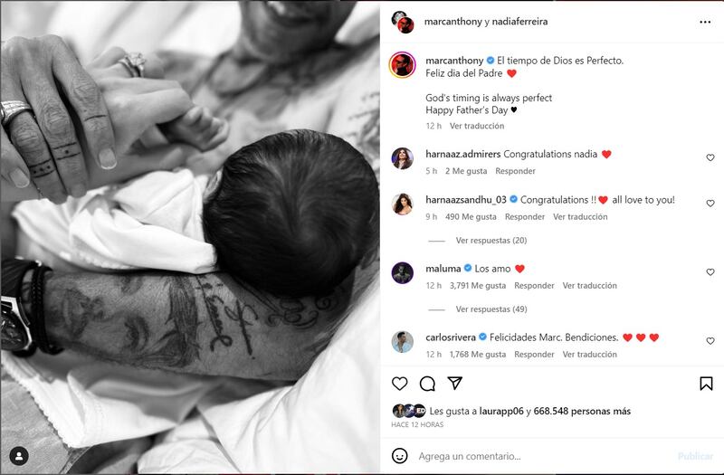Open nadiaferreira profile in header
The height and width of the screenshot is (475, 724).
(519, 22)
